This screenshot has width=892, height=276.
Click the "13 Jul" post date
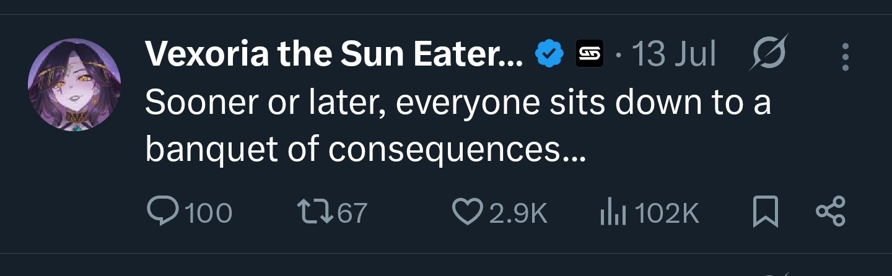673,54
